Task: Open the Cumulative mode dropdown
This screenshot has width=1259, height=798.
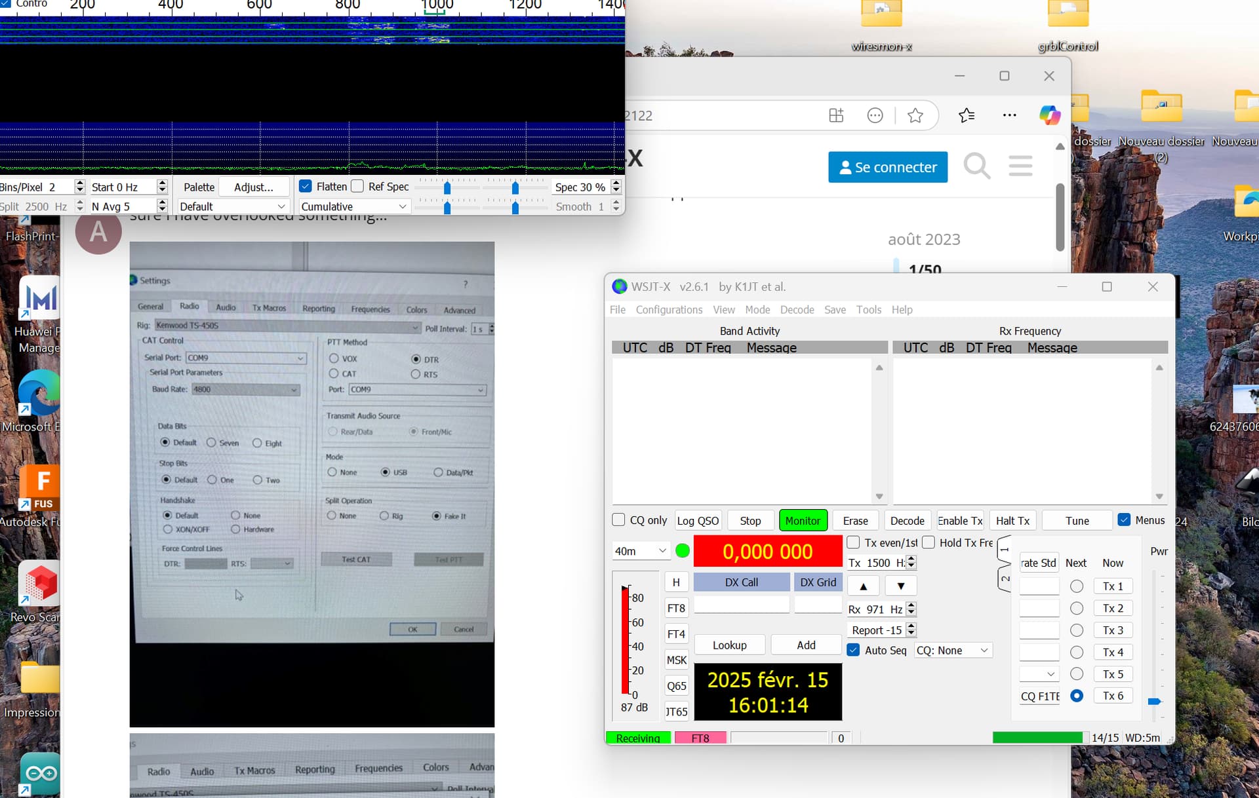Action: pos(354,206)
